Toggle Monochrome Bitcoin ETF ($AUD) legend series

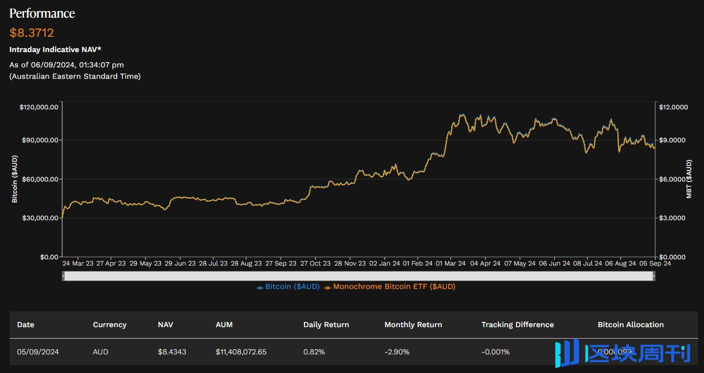point(390,287)
